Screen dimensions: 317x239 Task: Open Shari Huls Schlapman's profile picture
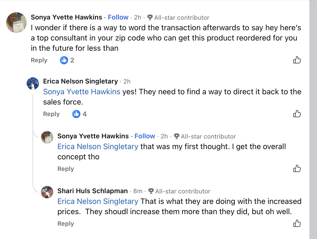coord(47,192)
